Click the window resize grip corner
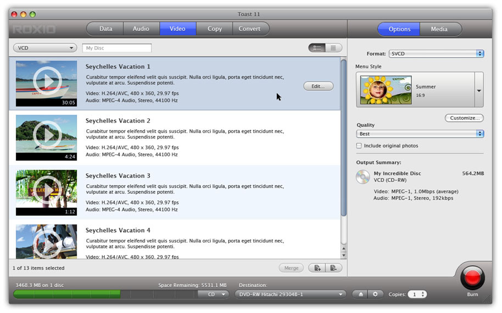The width and height of the screenshot is (502, 313). [488, 300]
